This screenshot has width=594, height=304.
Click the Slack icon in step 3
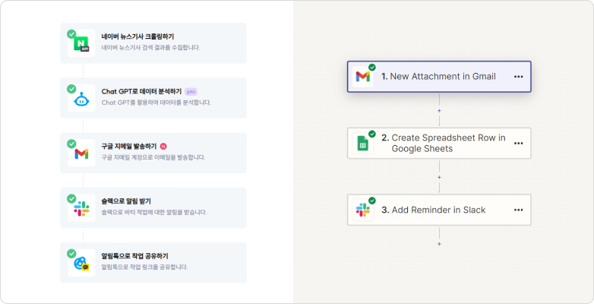[362, 210]
